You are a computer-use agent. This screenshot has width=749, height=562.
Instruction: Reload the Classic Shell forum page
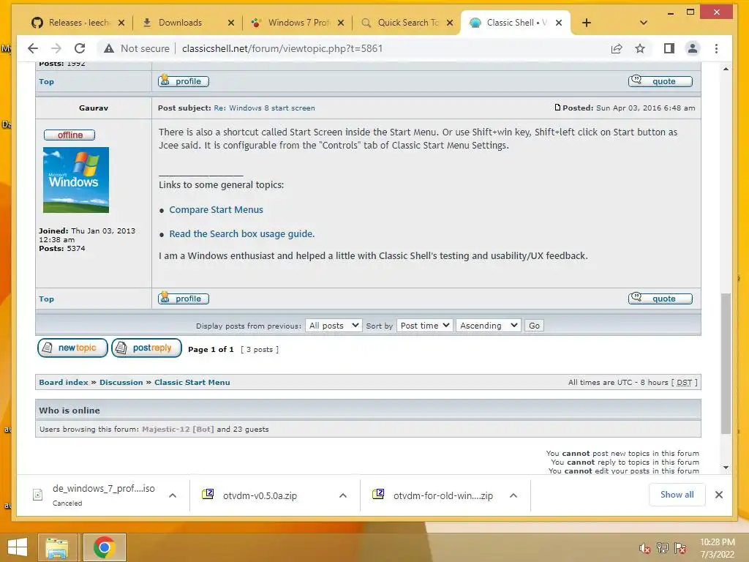pyautogui.click(x=80, y=48)
